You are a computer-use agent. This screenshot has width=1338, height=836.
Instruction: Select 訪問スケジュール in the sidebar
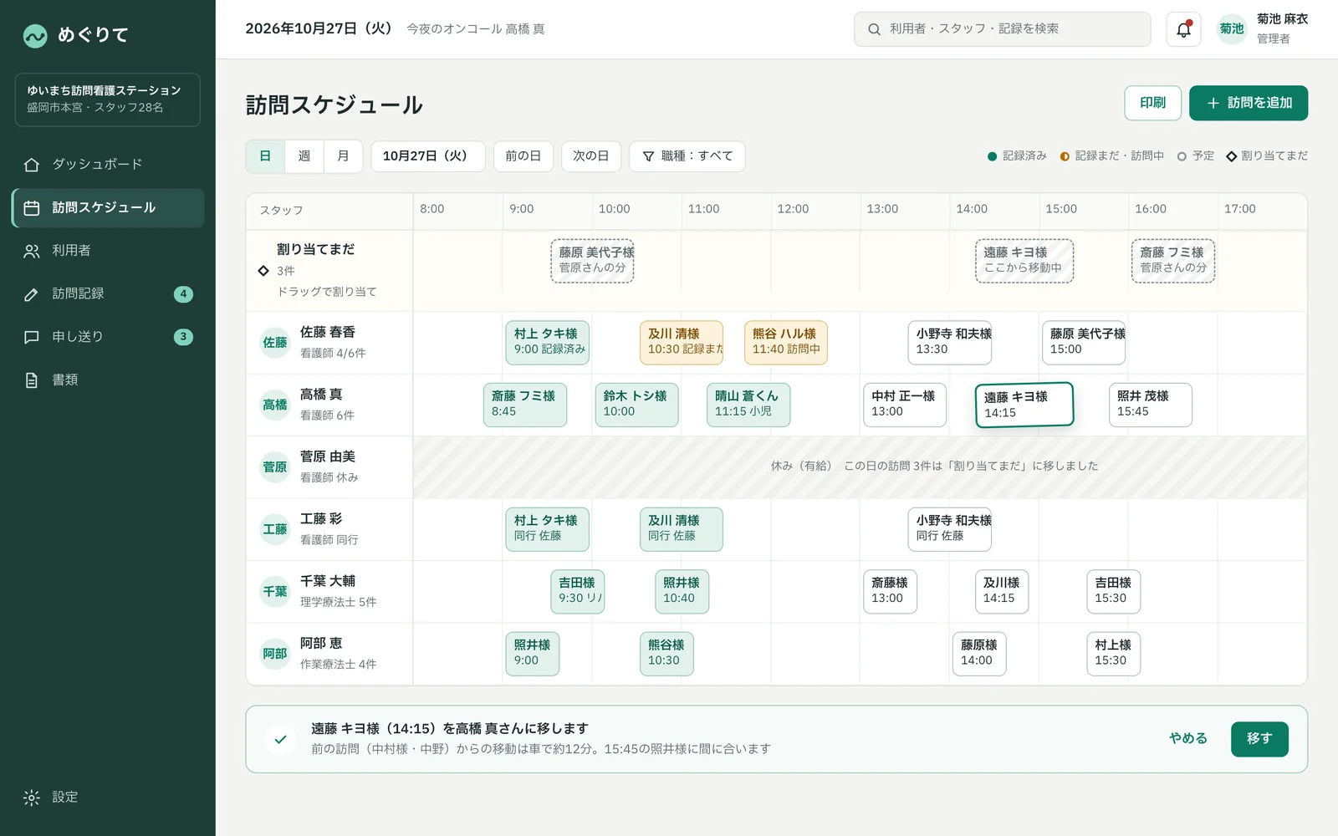(x=108, y=208)
